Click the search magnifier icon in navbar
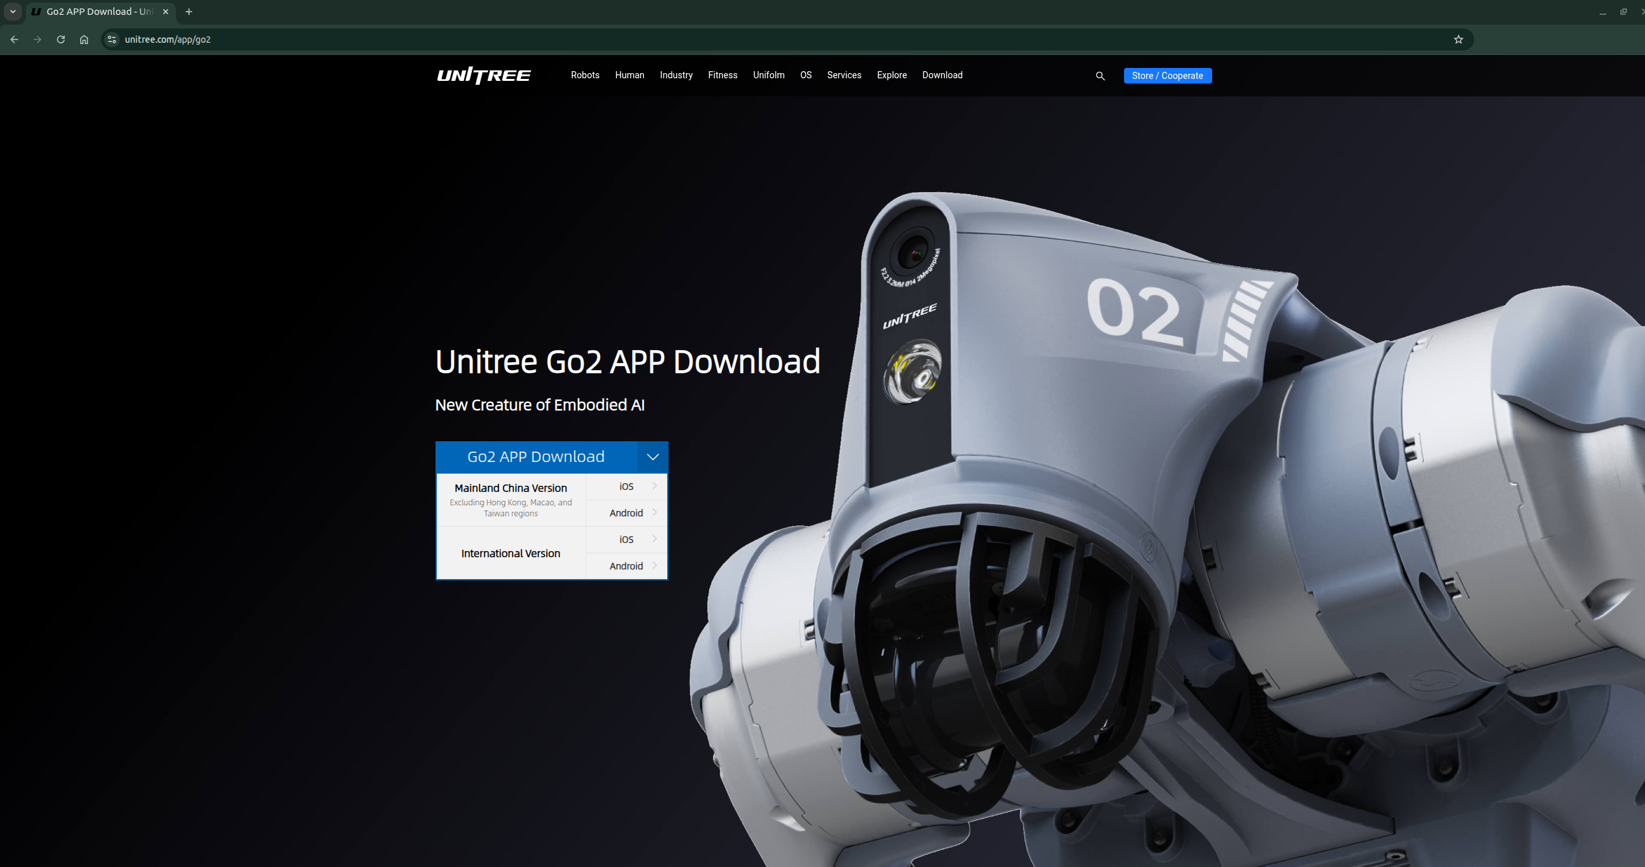The image size is (1645, 867). click(x=1099, y=76)
